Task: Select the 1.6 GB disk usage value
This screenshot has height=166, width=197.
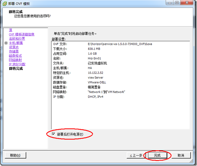Action: click(x=92, y=54)
